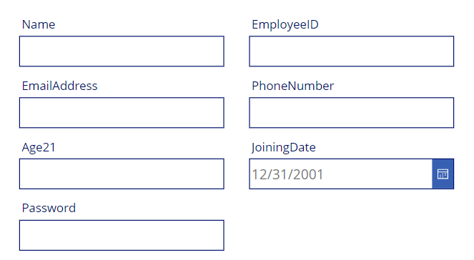
Task: Open the JoiningDate calendar picker icon
Action: point(443,174)
